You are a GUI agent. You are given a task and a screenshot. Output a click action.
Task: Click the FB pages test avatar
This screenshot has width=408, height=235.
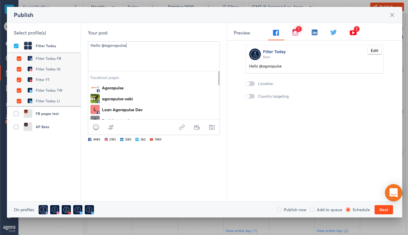(28, 113)
